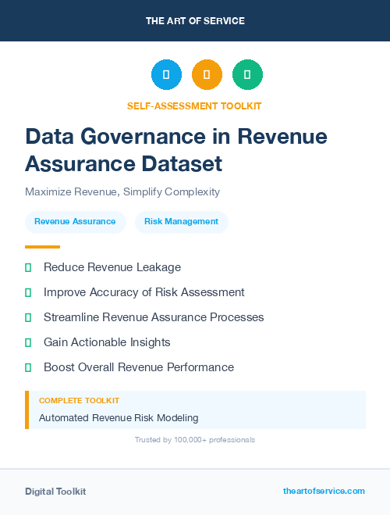
Task: Click COMPLETE TOOLKIT heading
Action: click(79, 401)
